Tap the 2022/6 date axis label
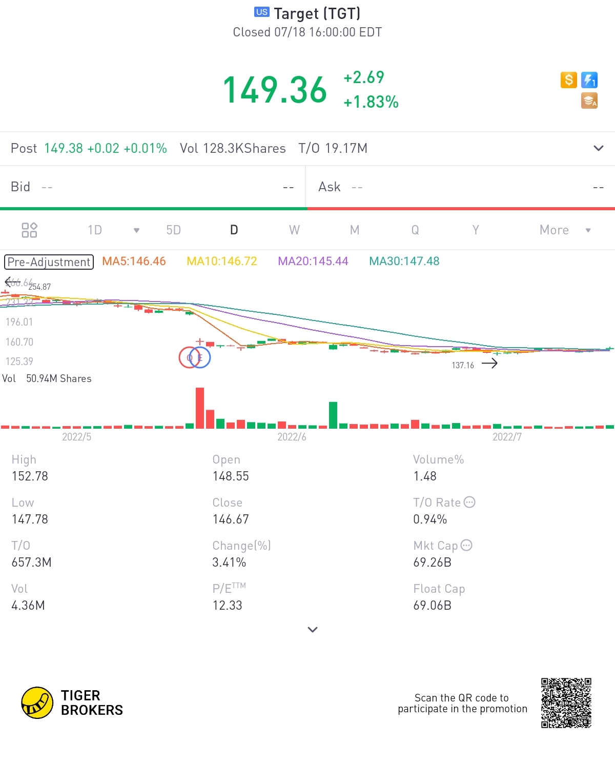Screen dimensions: 615x762 pyautogui.click(x=292, y=437)
